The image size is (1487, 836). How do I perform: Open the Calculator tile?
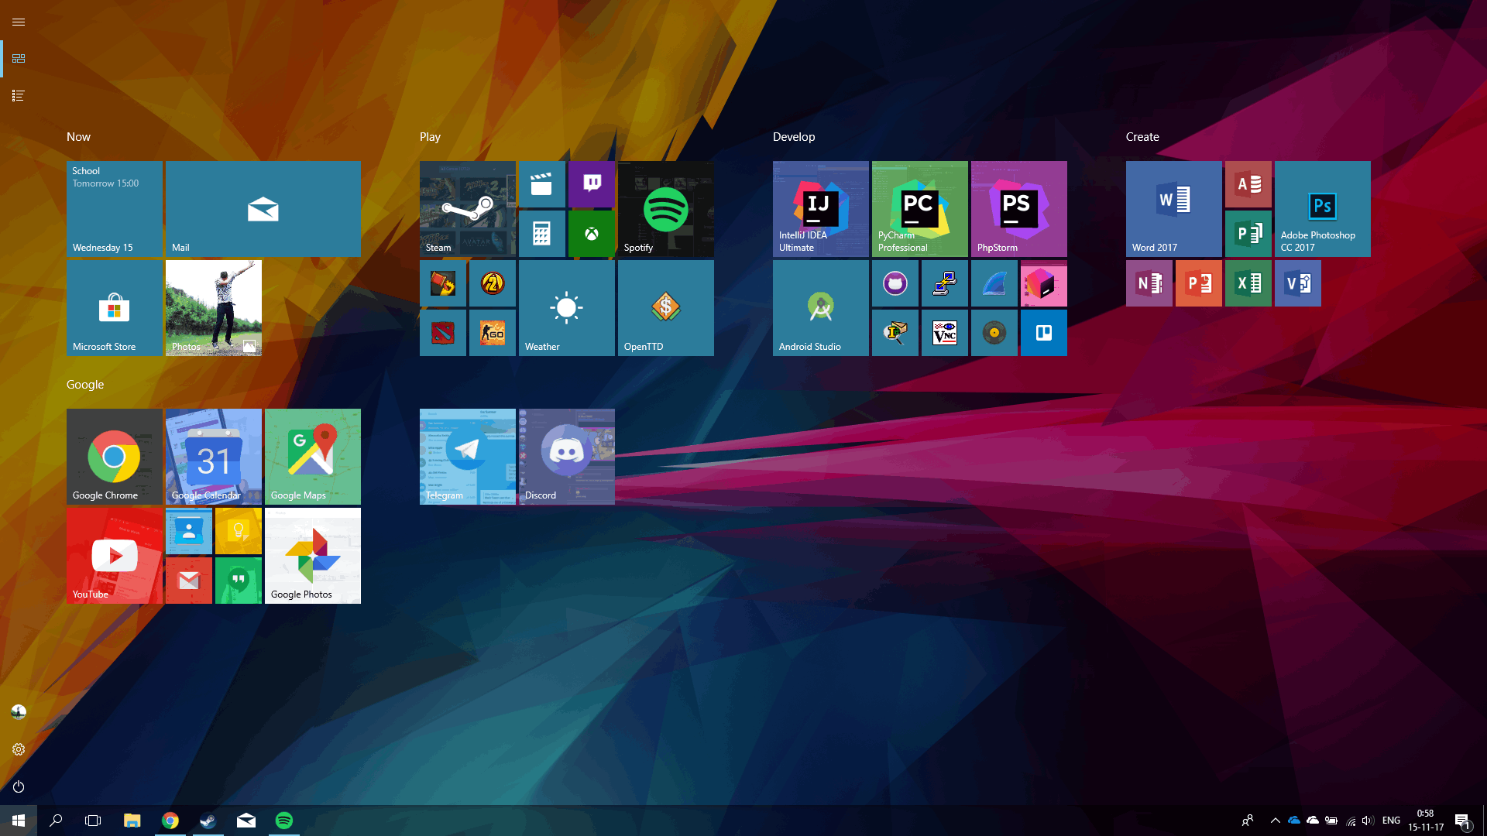[541, 234]
